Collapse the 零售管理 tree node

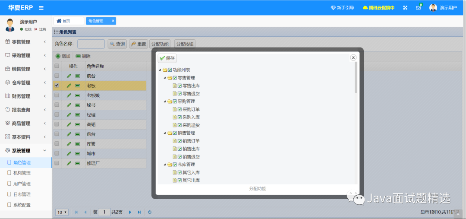[x=165, y=78]
